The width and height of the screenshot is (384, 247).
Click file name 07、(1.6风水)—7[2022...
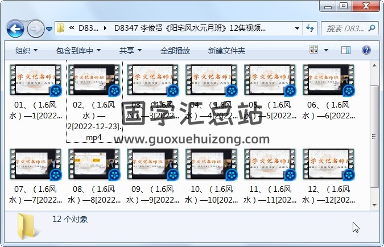coord(35,194)
